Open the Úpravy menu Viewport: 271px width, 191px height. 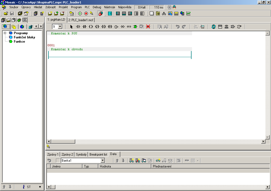tap(26, 7)
